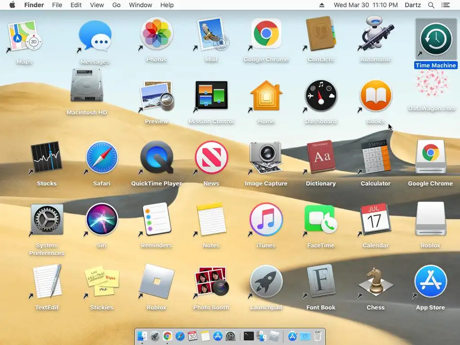Select the Google Chrome shortcut beside Mail
The height and width of the screenshot is (345, 460).
[266, 33]
